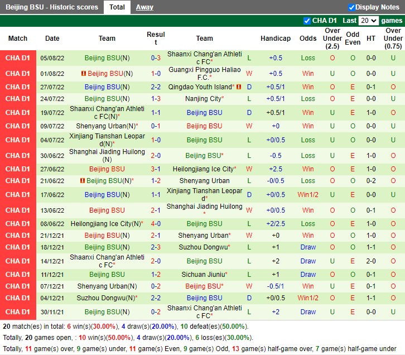Open the 1-2 result on 11/12/21
This screenshot has height=355, width=405.
point(156,275)
